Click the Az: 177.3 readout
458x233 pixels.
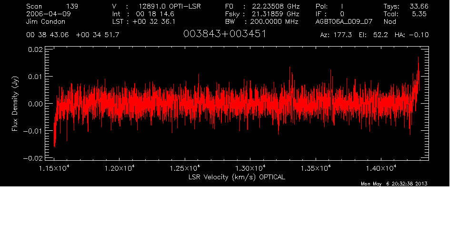pos(336,35)
